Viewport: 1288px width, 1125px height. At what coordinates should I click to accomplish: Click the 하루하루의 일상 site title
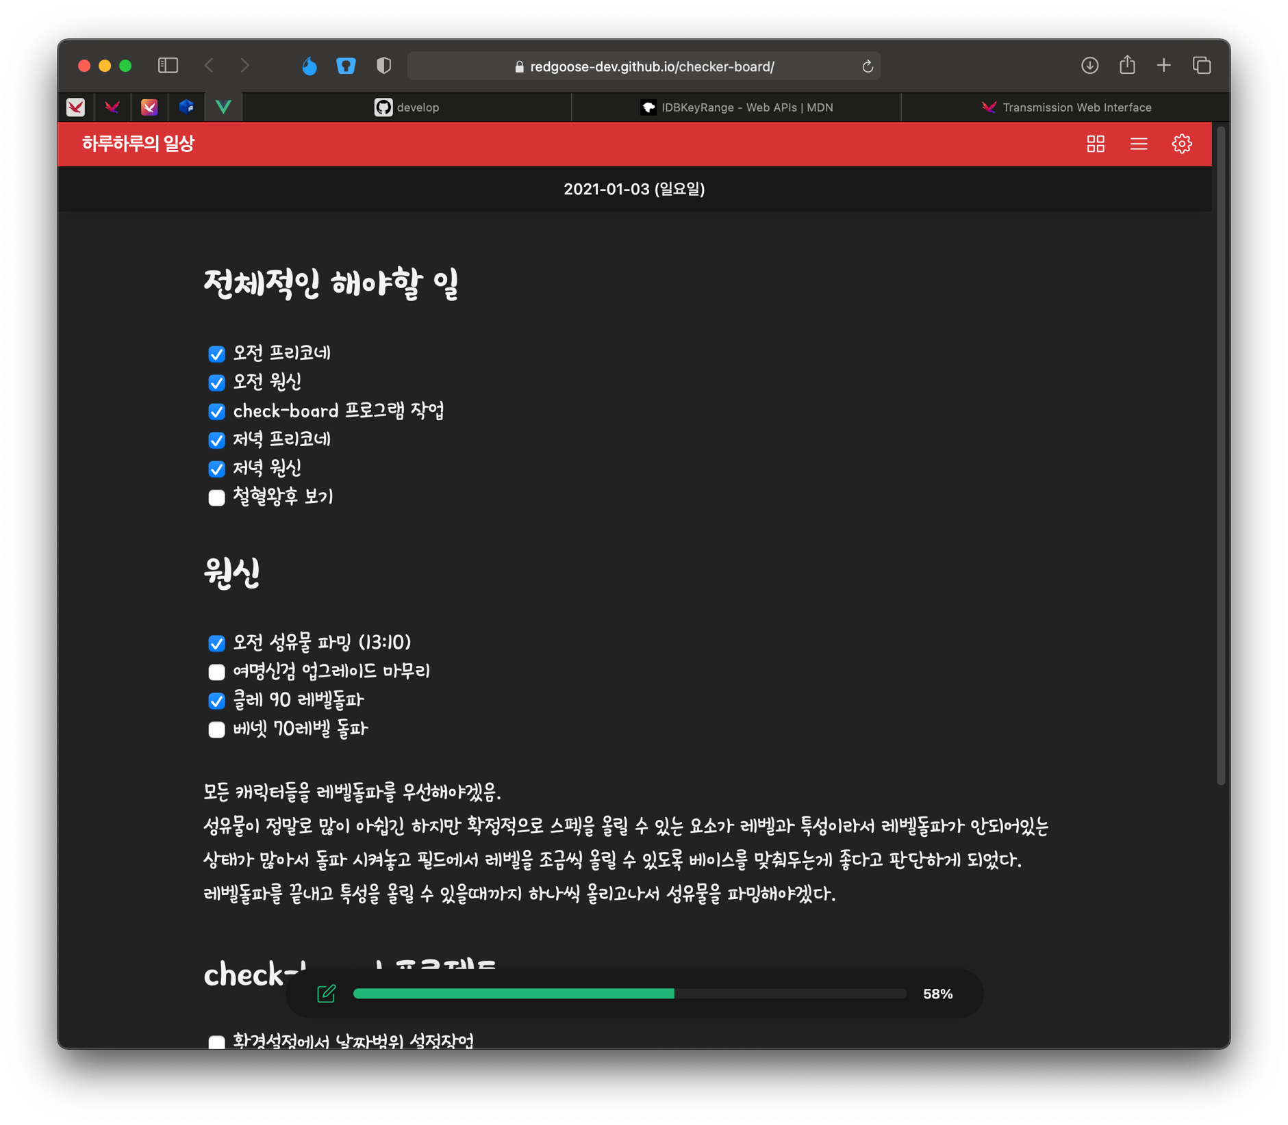[138, 144]
